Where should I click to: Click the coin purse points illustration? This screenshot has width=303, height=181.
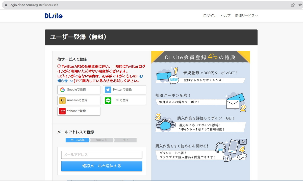click(166, 122)
